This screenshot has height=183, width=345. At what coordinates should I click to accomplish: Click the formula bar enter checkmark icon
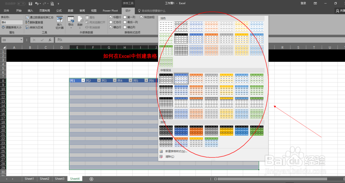click(42, 40)
